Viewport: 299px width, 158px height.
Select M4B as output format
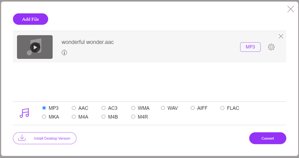pos(103,117)
